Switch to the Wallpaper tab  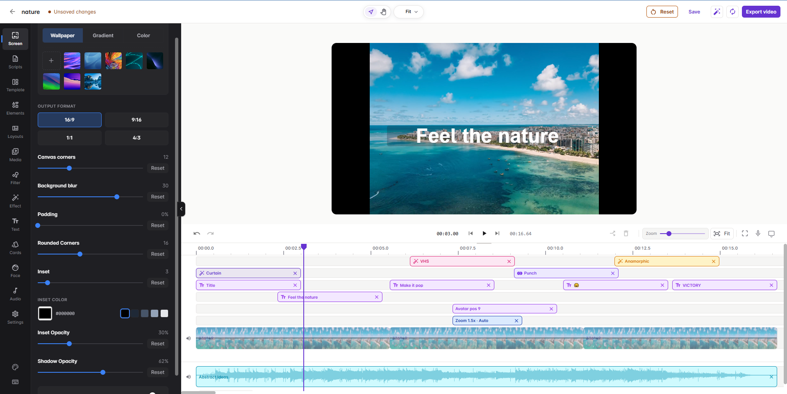62,36
